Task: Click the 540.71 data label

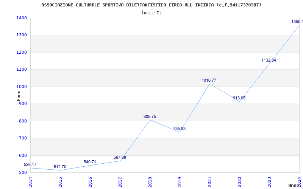Action: (x=90, y=162)
